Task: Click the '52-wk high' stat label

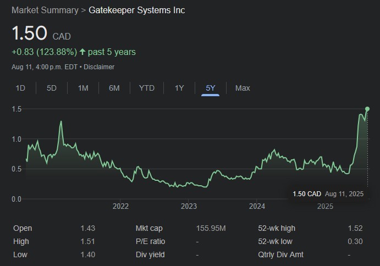Action: point(277,228)
